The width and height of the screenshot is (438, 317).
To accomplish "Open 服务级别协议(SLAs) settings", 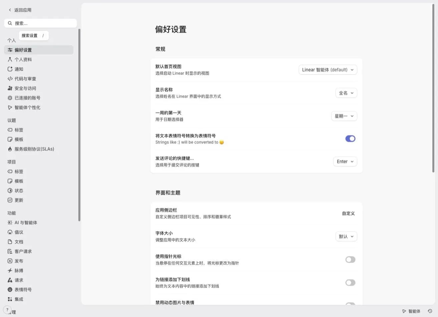I will 39,149.
